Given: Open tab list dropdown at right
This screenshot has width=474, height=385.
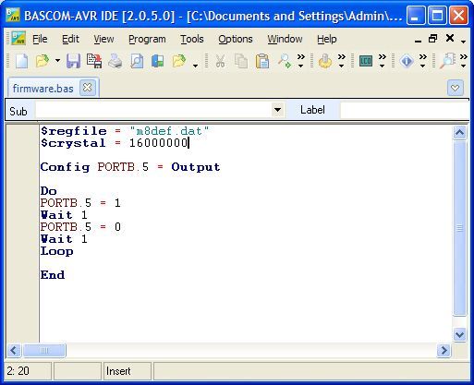Looking at the screenshot, I should pyautogui.click(x=455, y=88).
